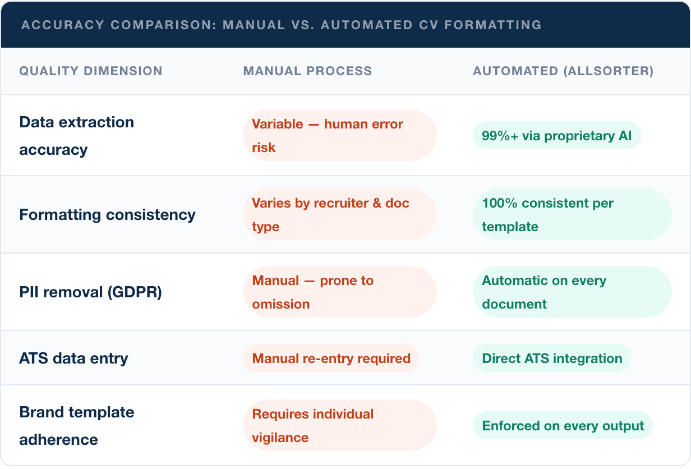The image size is (691, 469).
Task: Click the 'Requires individual vigilance' pill
Action: [339, 425]
